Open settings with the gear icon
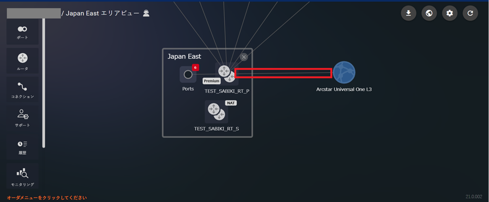This screenshot has height=202, width=489. 450,13
